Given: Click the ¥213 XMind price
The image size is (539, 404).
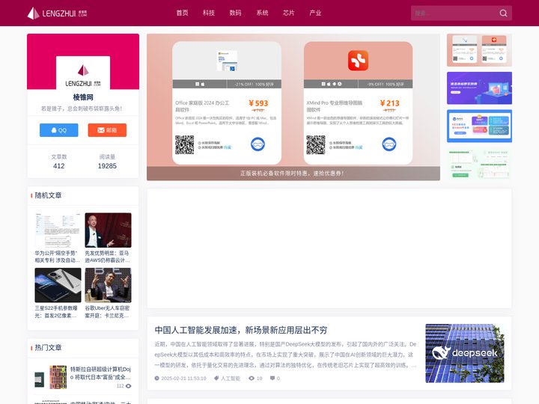Looking at the screenshot, I should tap(389, 103).
